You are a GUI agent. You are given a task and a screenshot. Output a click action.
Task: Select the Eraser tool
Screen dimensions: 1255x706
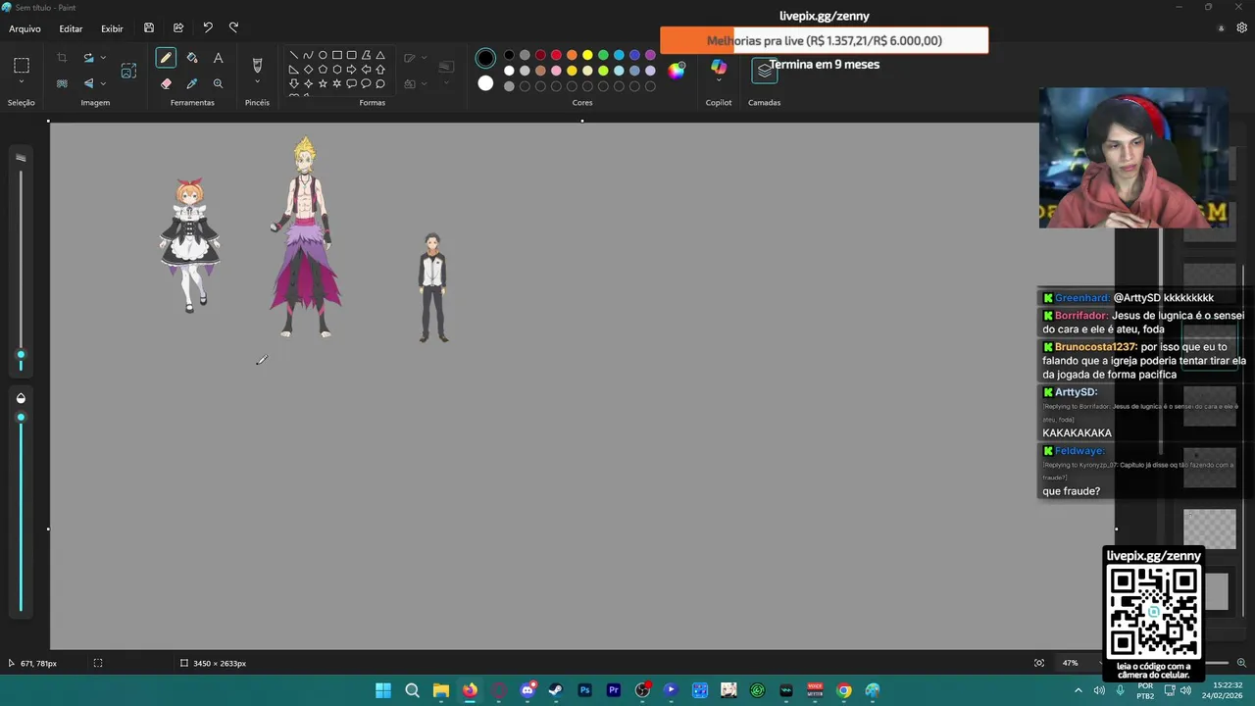(x=166, y=83)
